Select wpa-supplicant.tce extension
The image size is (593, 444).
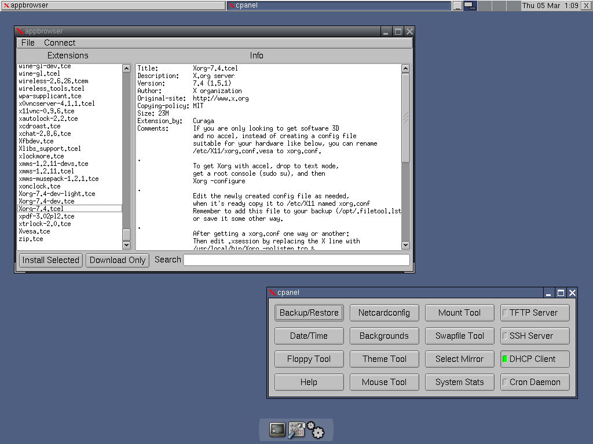(70, 97)
